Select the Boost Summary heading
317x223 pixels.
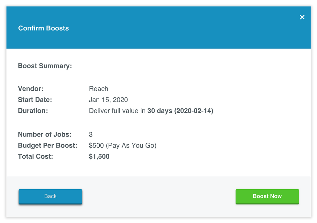[x=45, y=66]
